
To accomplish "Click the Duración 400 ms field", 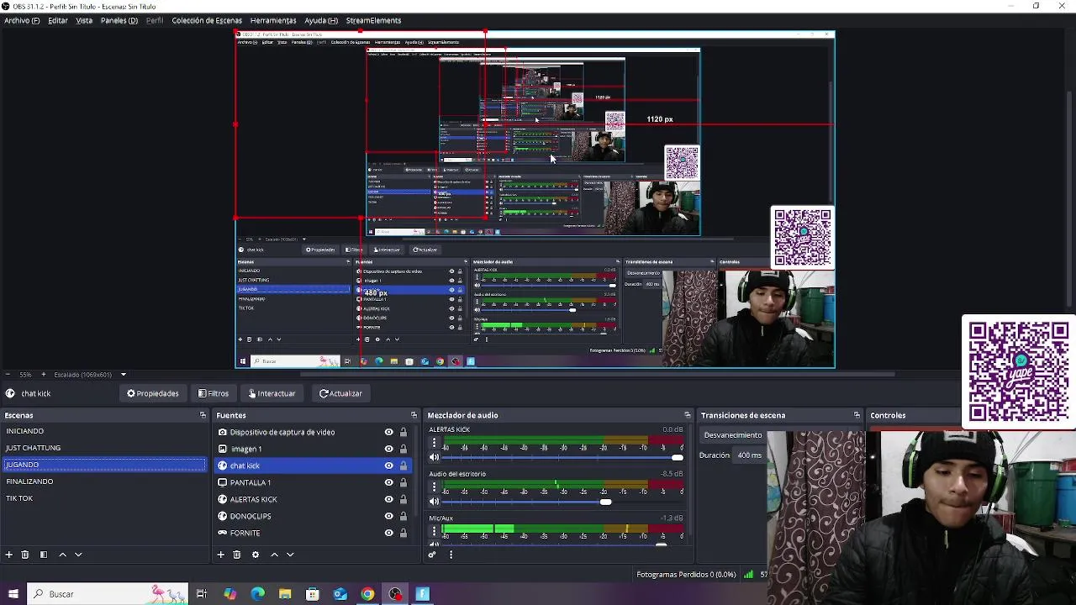I will pos(749,455).
